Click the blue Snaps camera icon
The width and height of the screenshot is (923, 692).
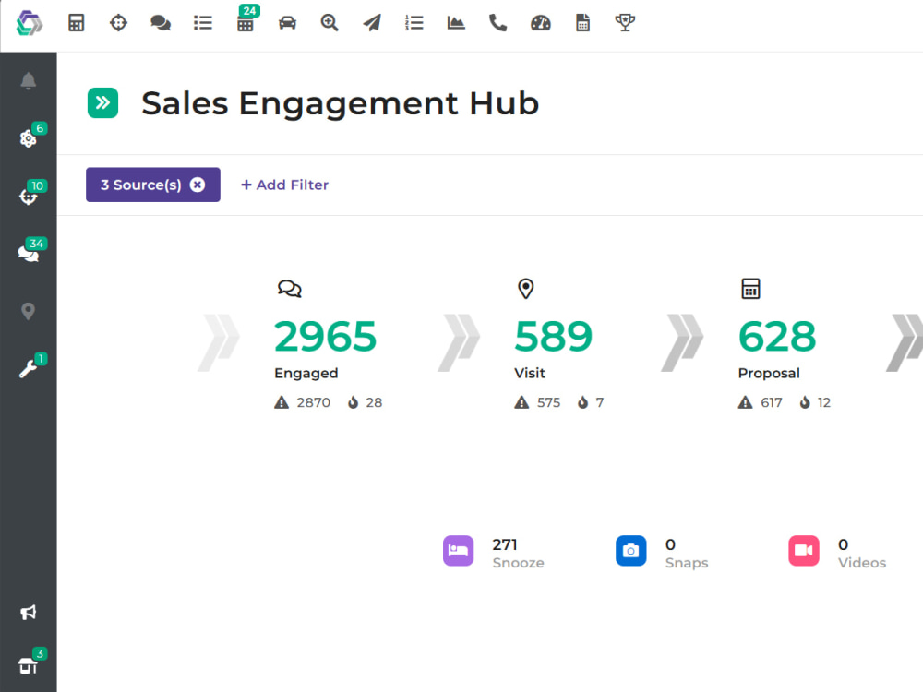point(631,551)
